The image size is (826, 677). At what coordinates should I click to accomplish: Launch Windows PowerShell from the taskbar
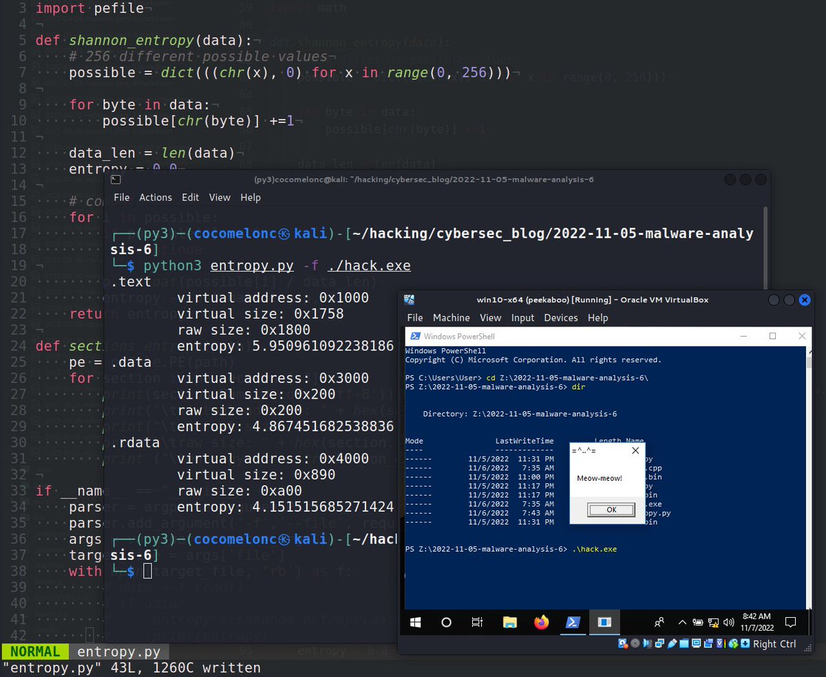pos(573,622)
